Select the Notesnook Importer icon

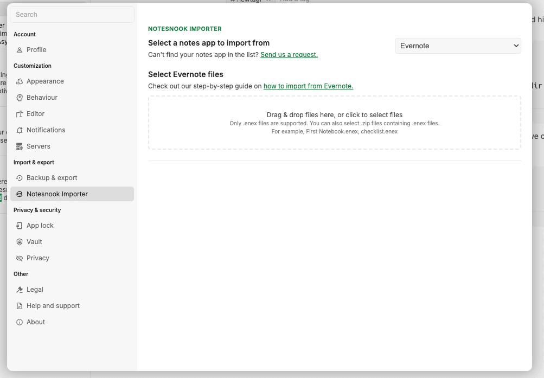[19, 194]
